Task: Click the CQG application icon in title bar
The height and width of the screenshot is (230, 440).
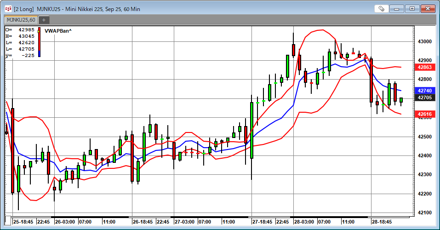Action: tap(8, 9)
